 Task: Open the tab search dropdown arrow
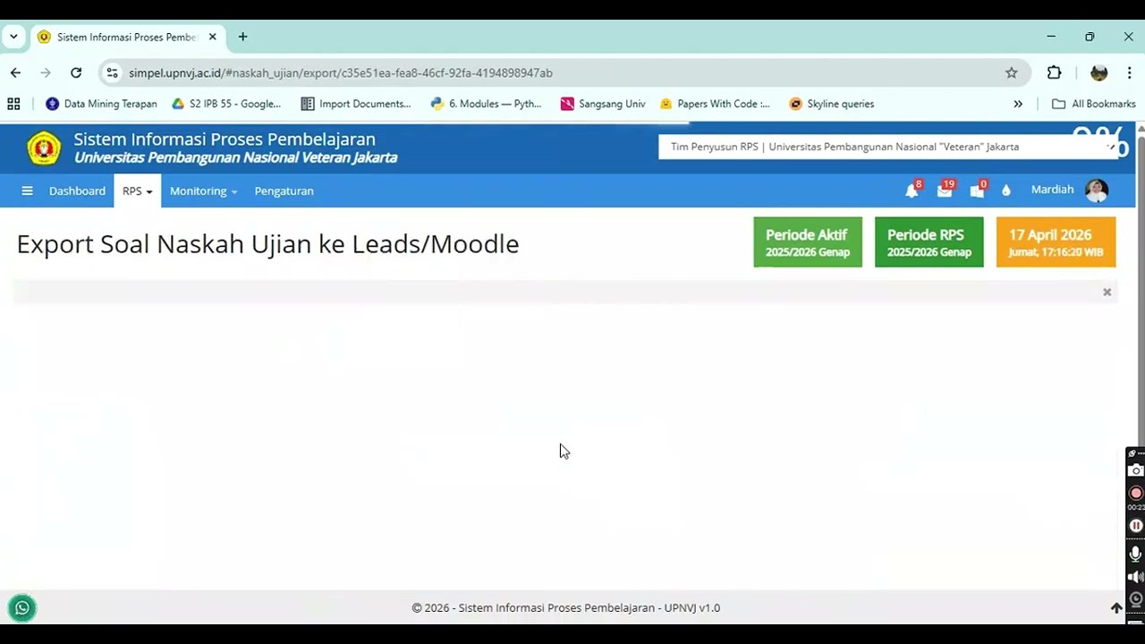13,37
